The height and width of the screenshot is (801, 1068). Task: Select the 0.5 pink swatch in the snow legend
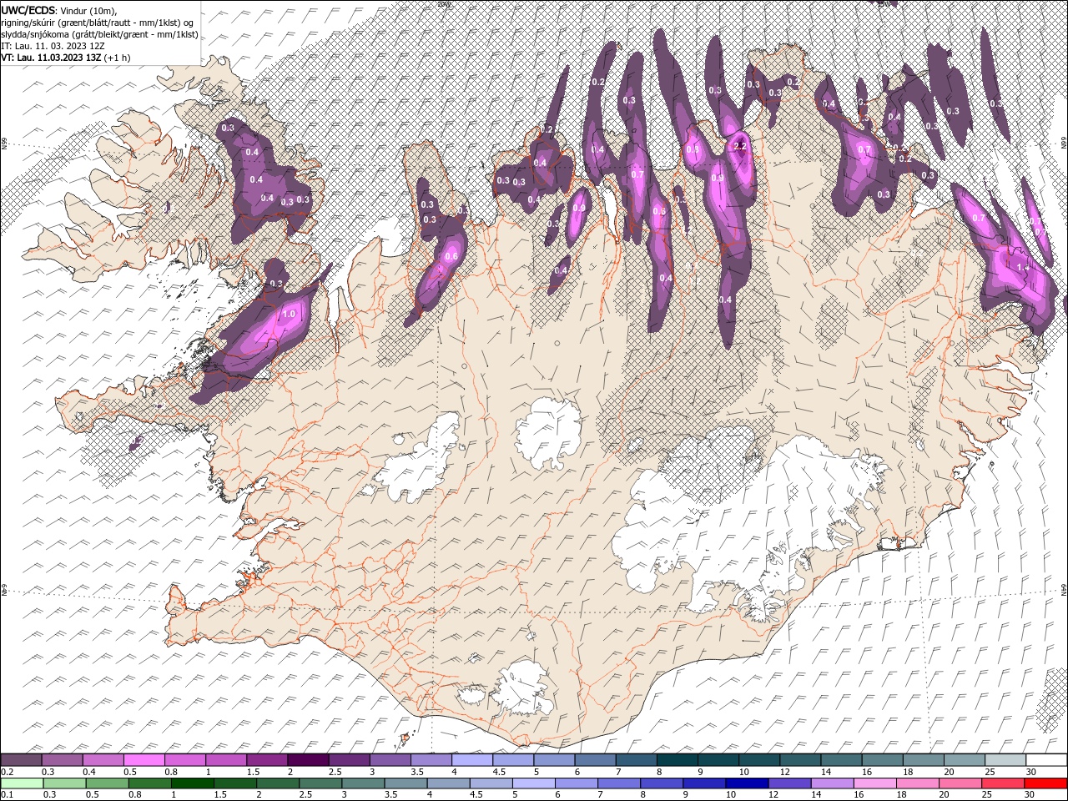144,760
